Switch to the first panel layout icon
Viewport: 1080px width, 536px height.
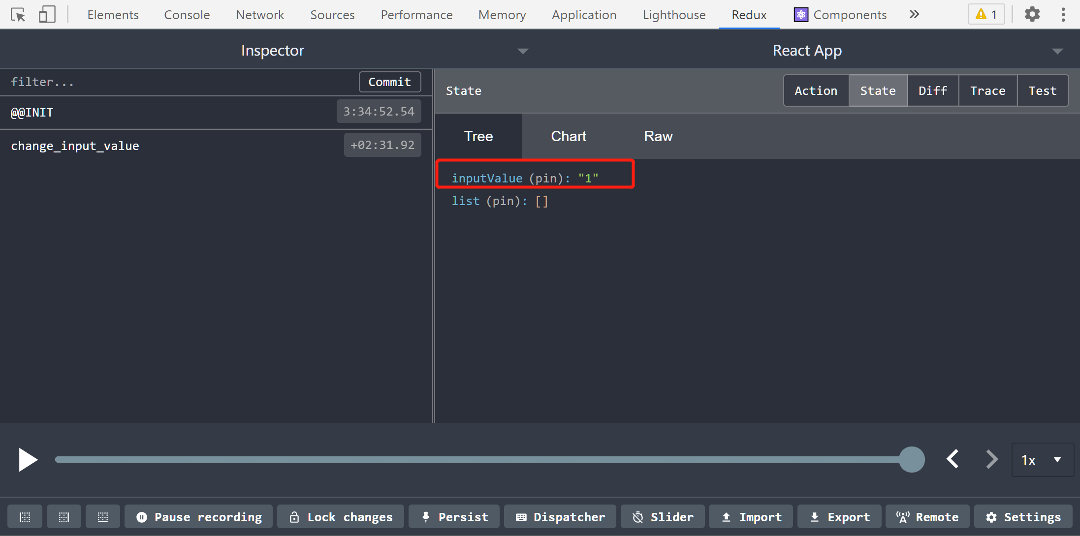click(x=25, y=517)
